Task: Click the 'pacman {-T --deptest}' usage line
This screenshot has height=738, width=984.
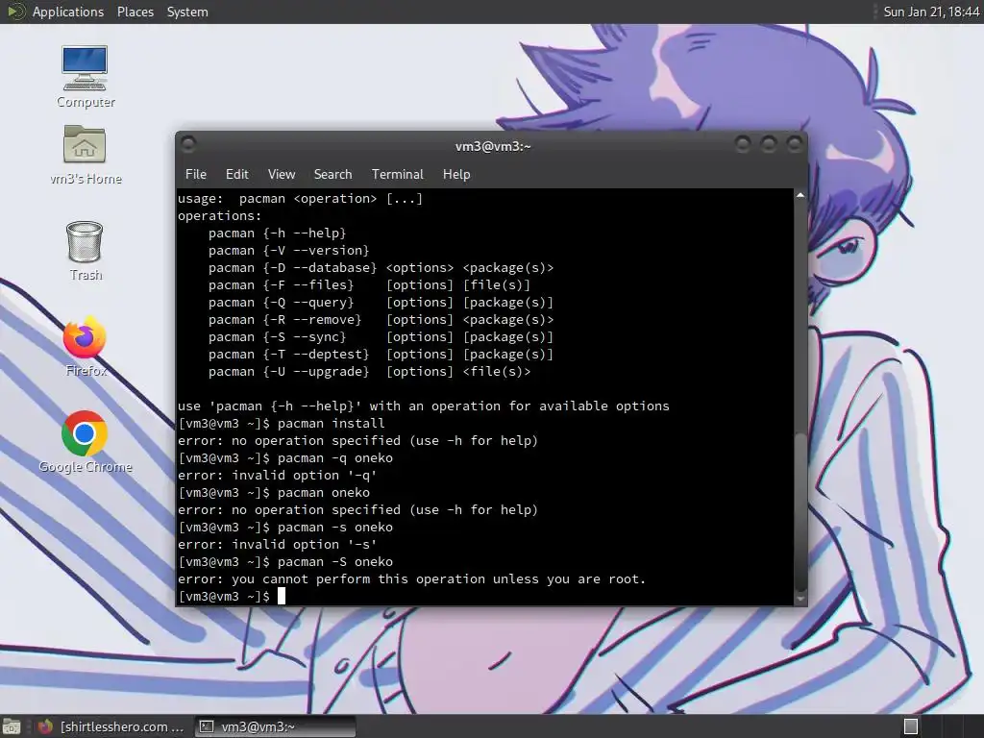Action: [x=381, y=354]
